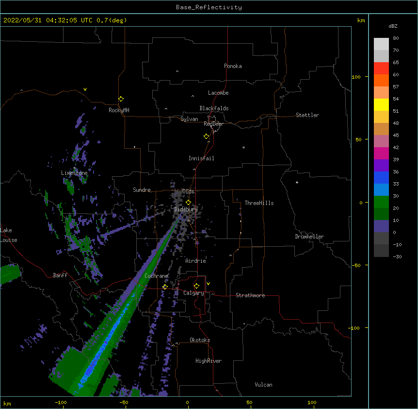Click the yellow v marker northeast of Calgary
Viewport: 418px width, 409px height.
[x=208, y=284]
